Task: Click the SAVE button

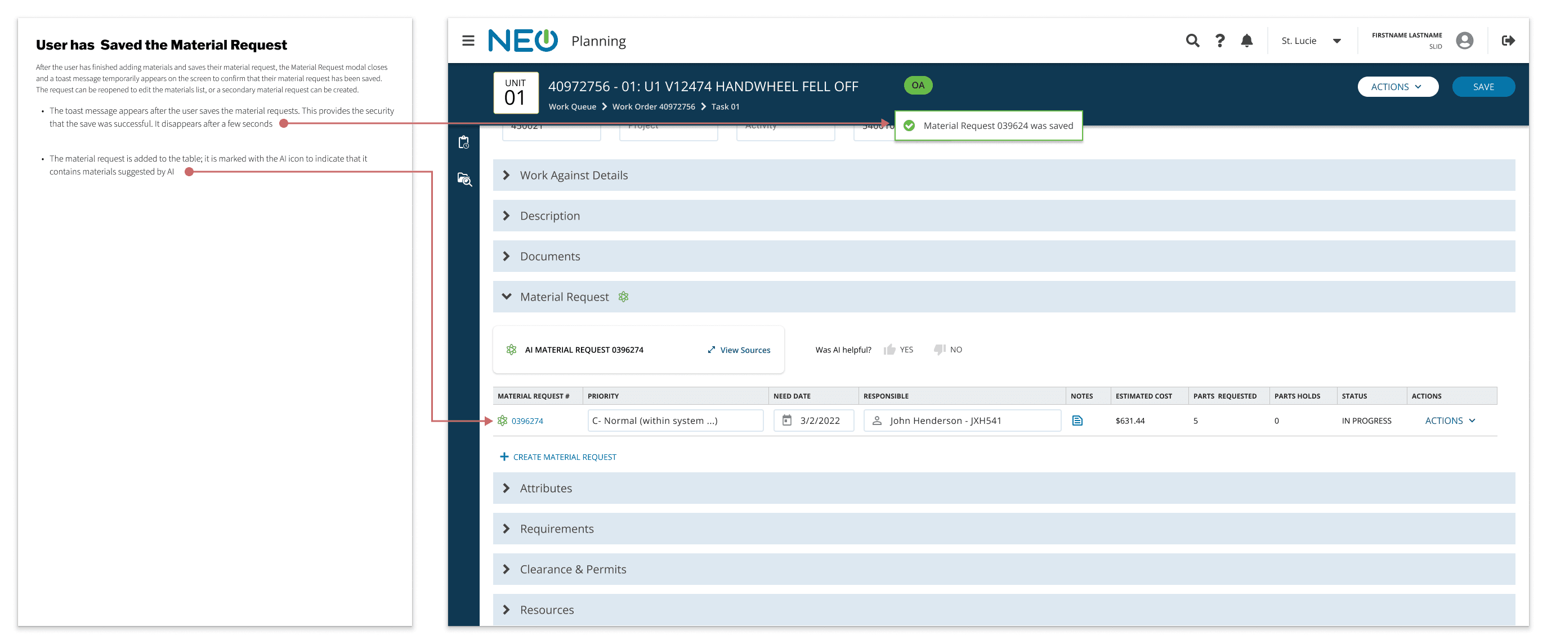Action: coord(1483,87)
